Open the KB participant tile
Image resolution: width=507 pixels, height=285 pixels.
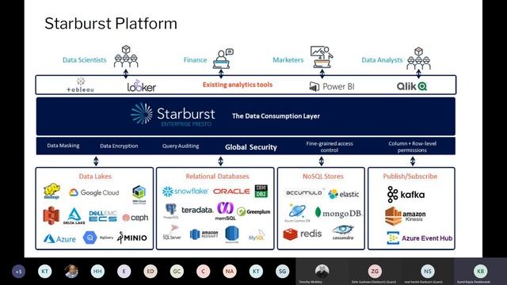[481, 272]
